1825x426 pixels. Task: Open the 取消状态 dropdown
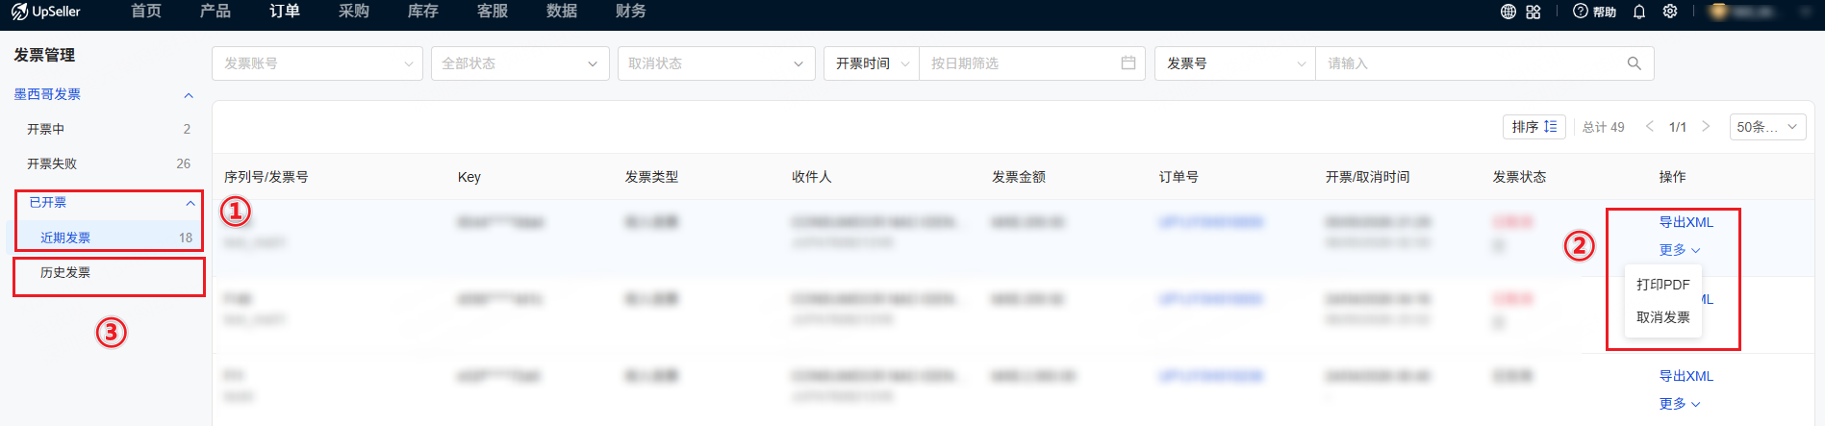click(x=716, y=63)
